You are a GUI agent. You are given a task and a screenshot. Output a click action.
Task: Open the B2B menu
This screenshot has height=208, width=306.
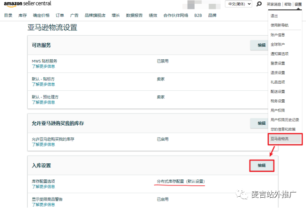[x=198, y=16]
